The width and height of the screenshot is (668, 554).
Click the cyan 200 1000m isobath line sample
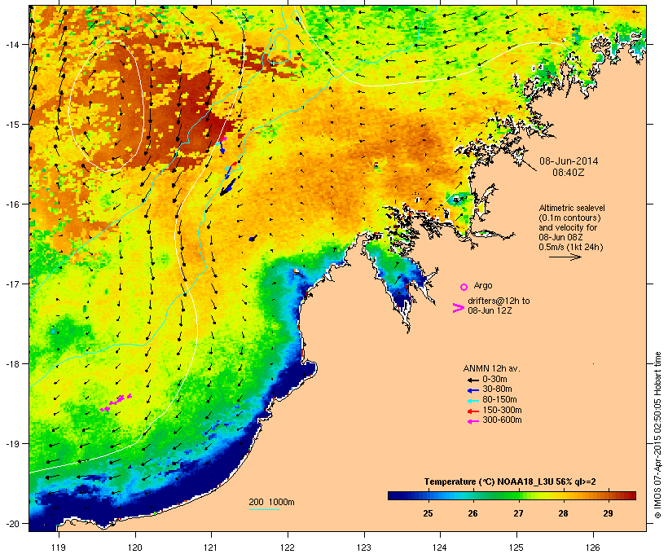264,509
